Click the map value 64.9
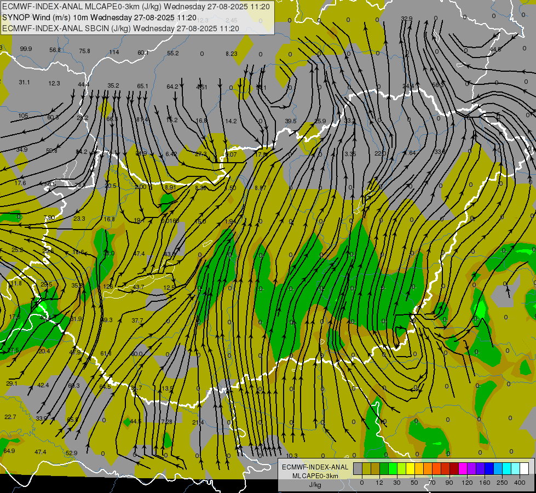Image resolution: width=536 pixels, height=493 pixels. 9,451
